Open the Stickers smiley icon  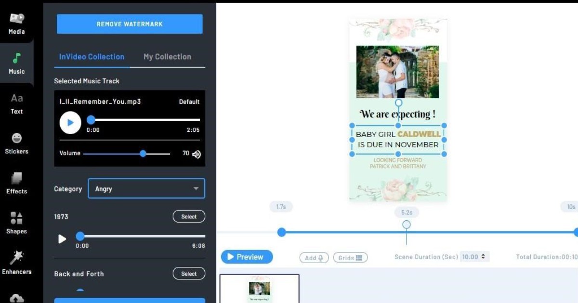(x=16, y=139)
